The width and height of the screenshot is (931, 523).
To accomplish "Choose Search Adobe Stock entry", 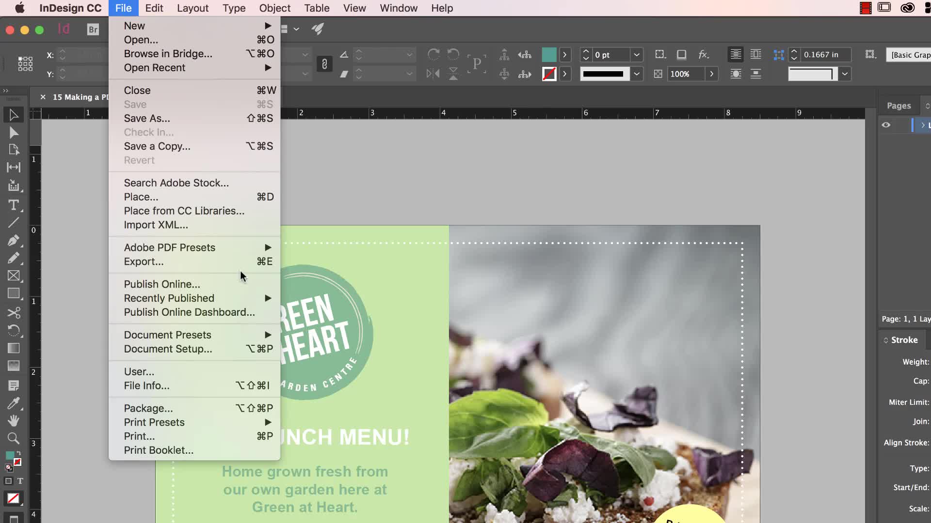I will pyautogui.click(x=194, y=183).
